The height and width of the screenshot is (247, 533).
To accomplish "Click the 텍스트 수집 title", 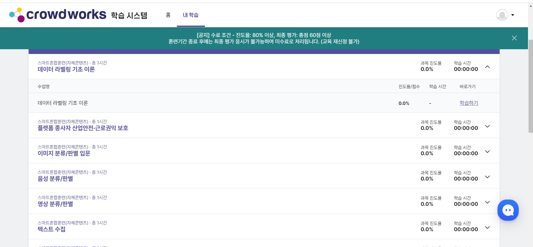I will tap(52, 229).
